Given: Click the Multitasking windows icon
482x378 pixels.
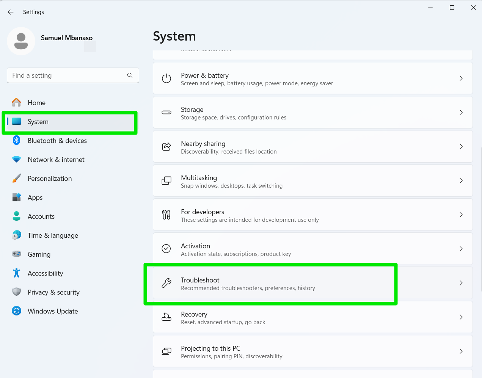Looking at the screenshot, I should [x=166, y=181].
